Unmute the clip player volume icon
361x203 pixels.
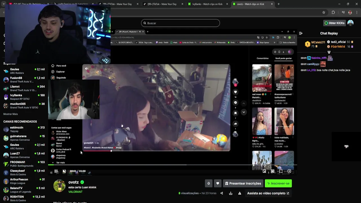(x=64, y=171)
